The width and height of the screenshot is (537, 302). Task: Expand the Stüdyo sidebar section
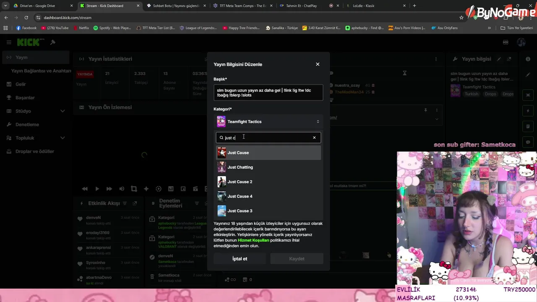click(35, 111)
